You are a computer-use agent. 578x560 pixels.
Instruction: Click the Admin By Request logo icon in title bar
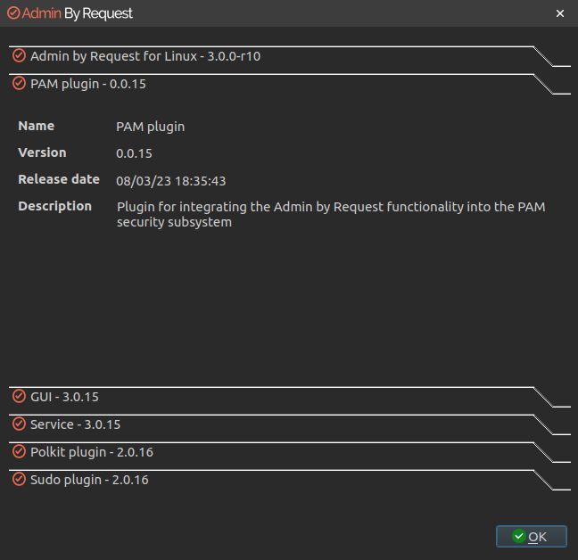click(13, 12)
